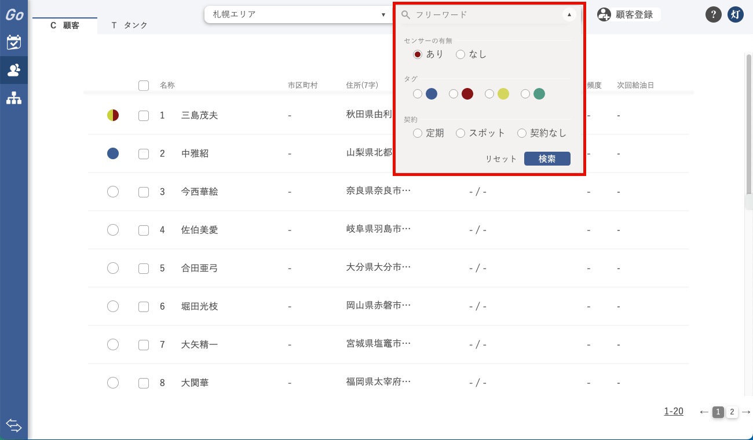The width and height of the screenshot is (753, 440).
Task: Click 堀田光枝's empty tag circle
Action: click(113, 306)
